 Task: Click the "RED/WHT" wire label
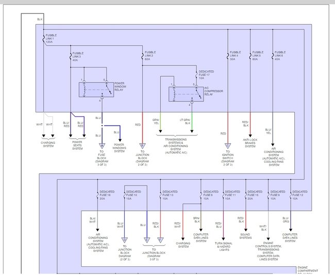pyautogui.click(x=177, y=225)
